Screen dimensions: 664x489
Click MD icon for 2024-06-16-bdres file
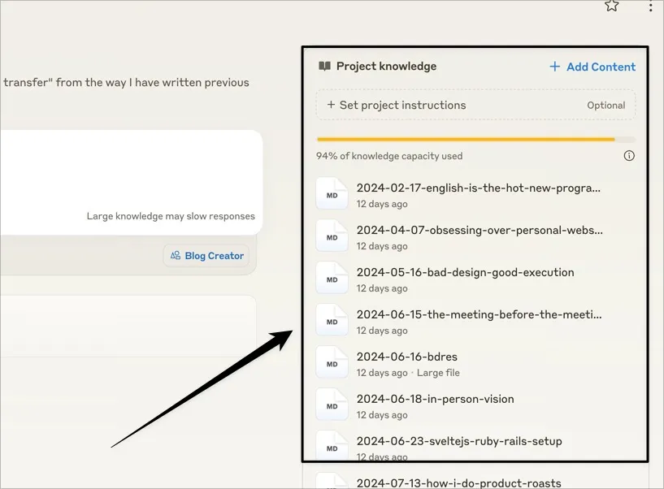point(332,364)
